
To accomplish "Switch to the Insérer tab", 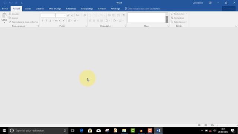I will [28, 9].
